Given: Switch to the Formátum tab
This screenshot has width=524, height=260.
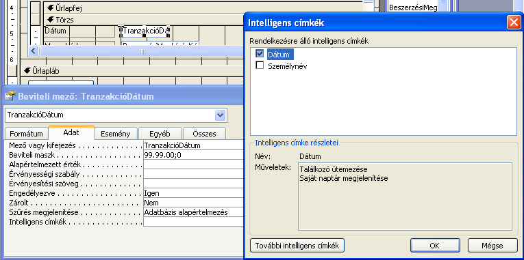Looking at the screenshot, I should coord(27,134).
